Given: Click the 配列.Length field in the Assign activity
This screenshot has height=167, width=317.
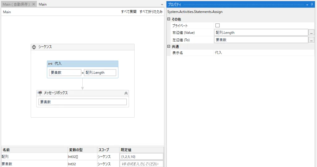Looking at the screenshot, I should [x=100, y=73].
